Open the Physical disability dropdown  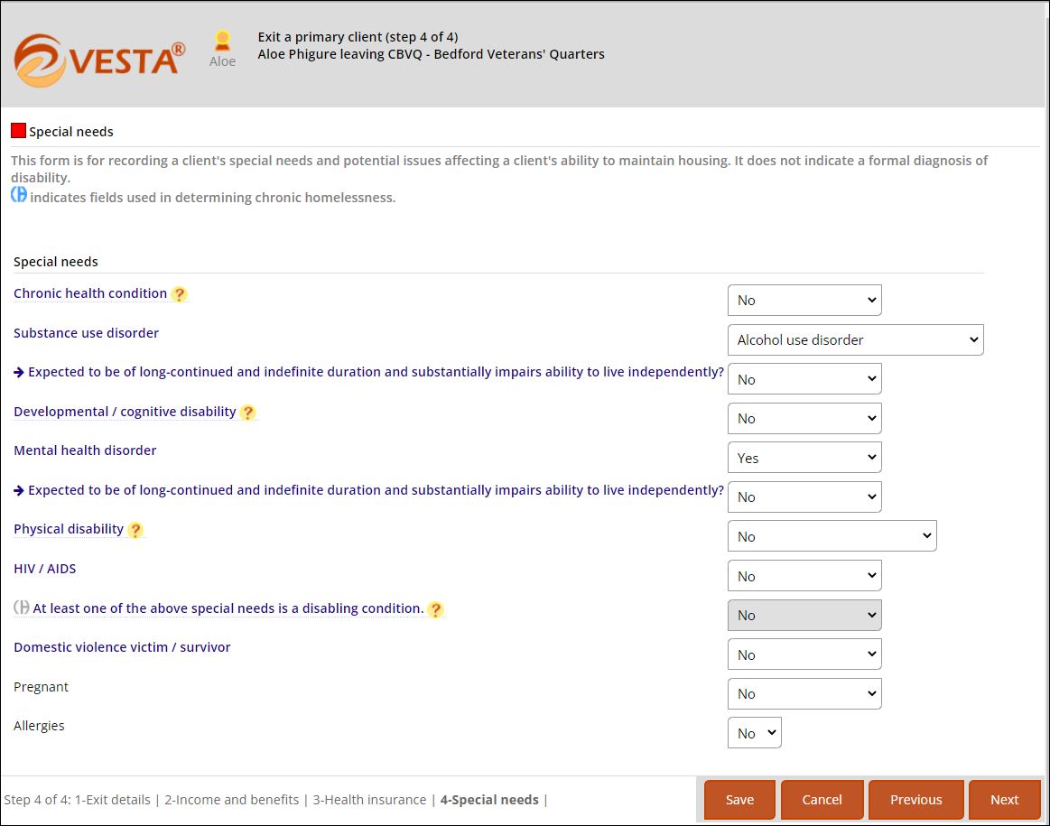[x=832, y=536]
